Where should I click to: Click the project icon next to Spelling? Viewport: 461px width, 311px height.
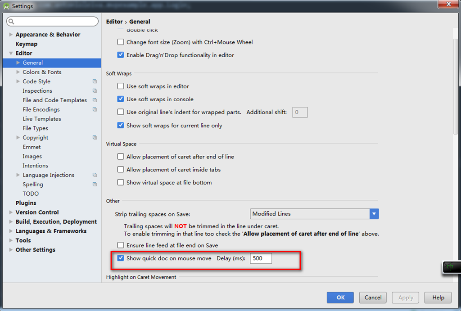[95, 185]
